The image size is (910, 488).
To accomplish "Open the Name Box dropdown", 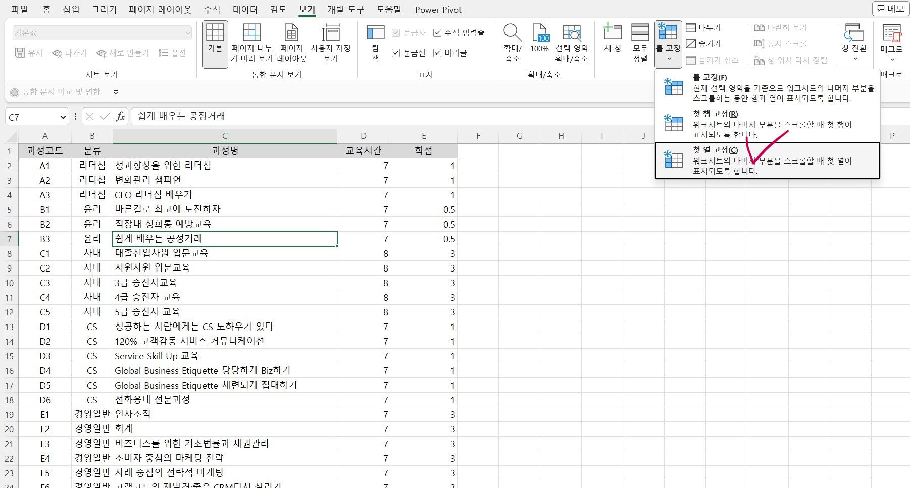I will pyautogui.click(x=63, y=117).
